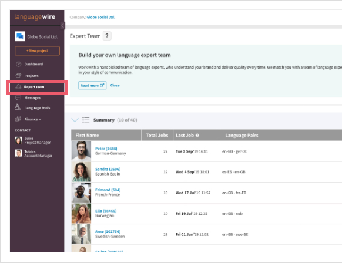Click Tobias Account Manager avatar
This screenshot has height=263, width=342.
(18, 153)
